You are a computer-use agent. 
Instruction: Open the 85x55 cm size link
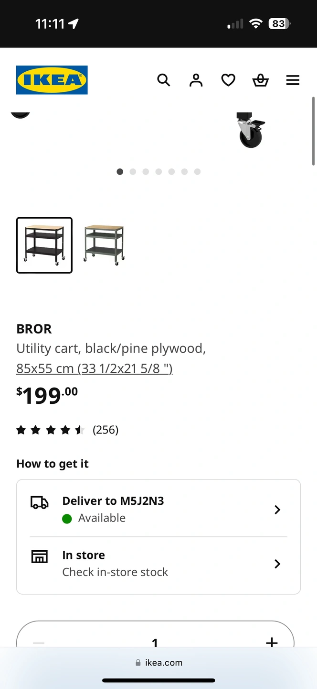pyautogui.click(x=95, y=368)
